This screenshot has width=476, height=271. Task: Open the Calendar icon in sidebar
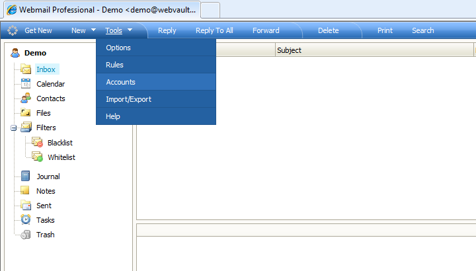click(x=26, y=84)
